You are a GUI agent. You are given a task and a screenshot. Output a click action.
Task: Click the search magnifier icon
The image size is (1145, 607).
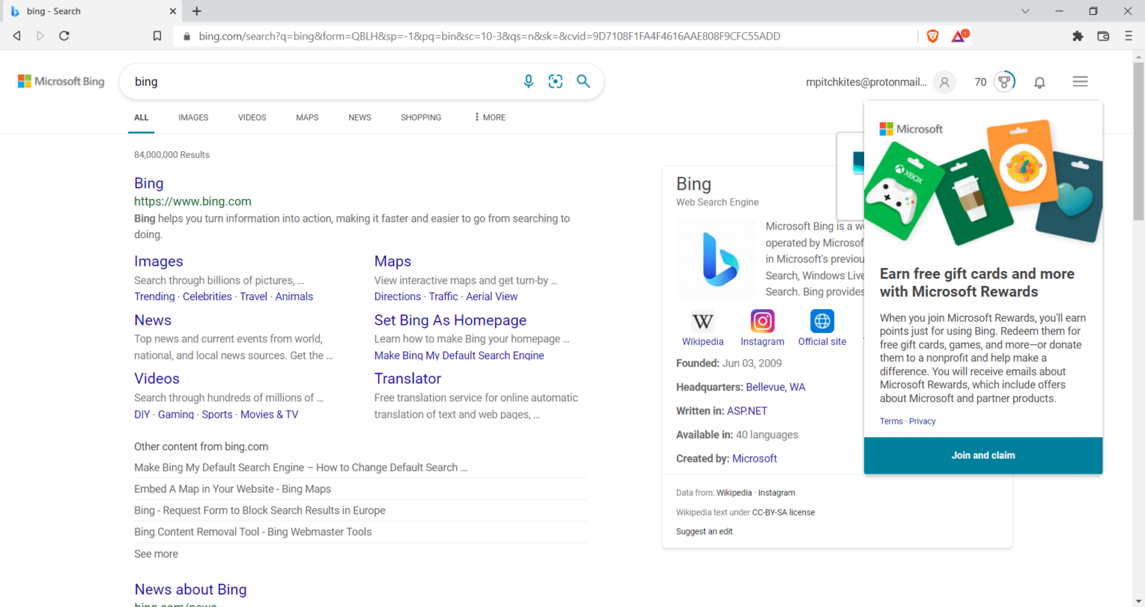click(x=584, y=82)
